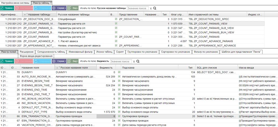278x127 pixels.
Task: Toggle checkbox in the AUTO_SUM_INCOME field row
Action: (119, 76)
